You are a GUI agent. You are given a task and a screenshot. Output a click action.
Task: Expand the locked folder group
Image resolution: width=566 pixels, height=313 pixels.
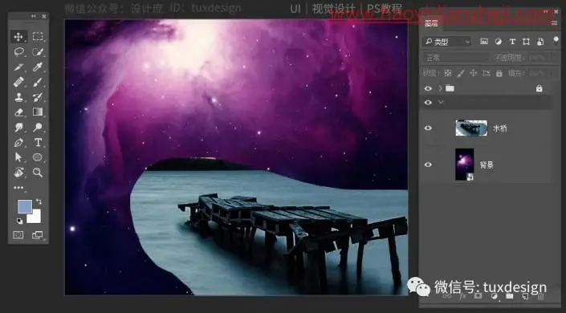(x=440, y=88)
